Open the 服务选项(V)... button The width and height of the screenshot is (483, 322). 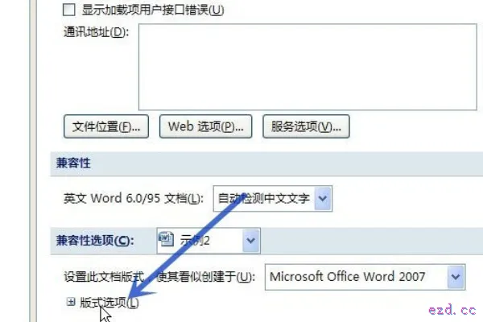306,126
